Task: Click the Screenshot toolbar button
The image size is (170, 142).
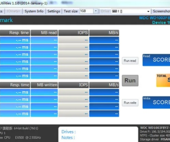Action: [x=161, y=11]
